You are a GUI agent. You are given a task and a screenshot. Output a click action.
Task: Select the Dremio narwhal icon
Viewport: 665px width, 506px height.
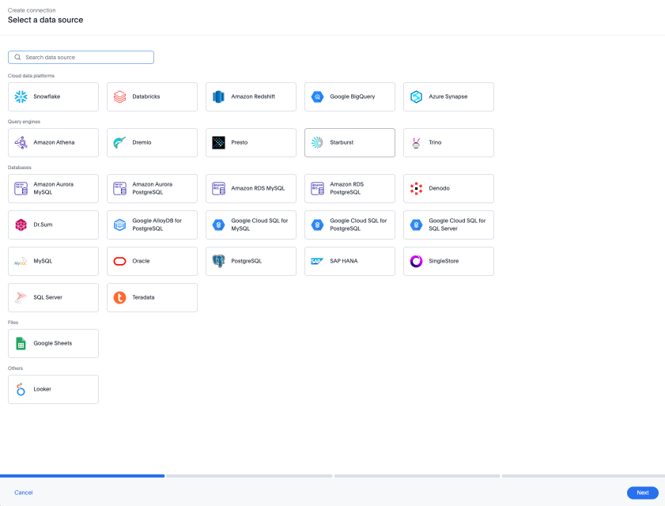click(119, 142)
